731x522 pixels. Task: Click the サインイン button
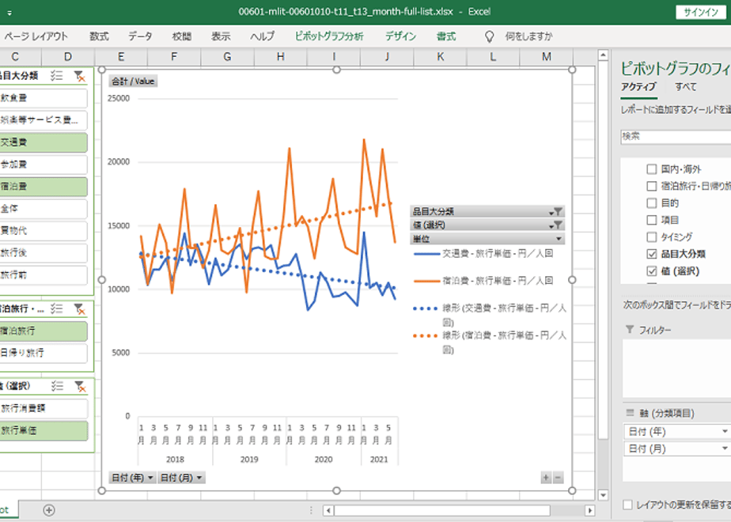click(x=701, y=13)
